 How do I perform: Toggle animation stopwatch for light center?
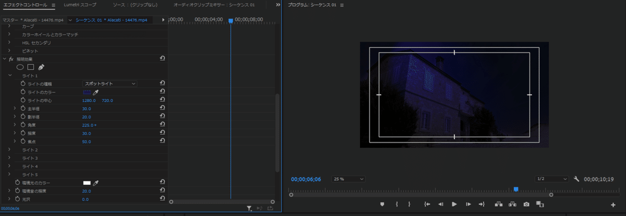(22, 100)
